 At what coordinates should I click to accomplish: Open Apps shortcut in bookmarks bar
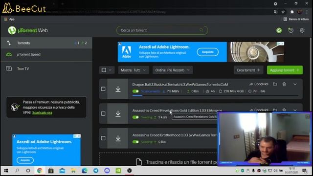click(x=9, y=19)
